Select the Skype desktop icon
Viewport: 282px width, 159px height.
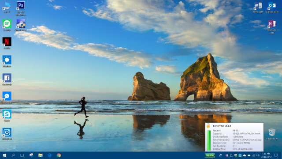(7, 116)
